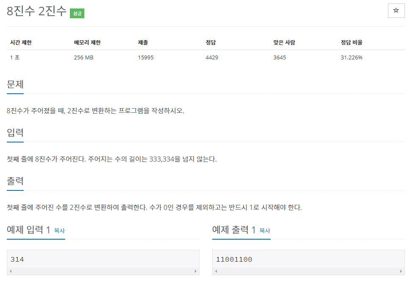Click the memory limit value 256 MB

pos(84,57)
